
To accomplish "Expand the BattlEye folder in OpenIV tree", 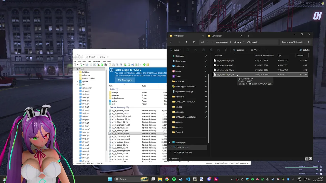I will 77,72.
